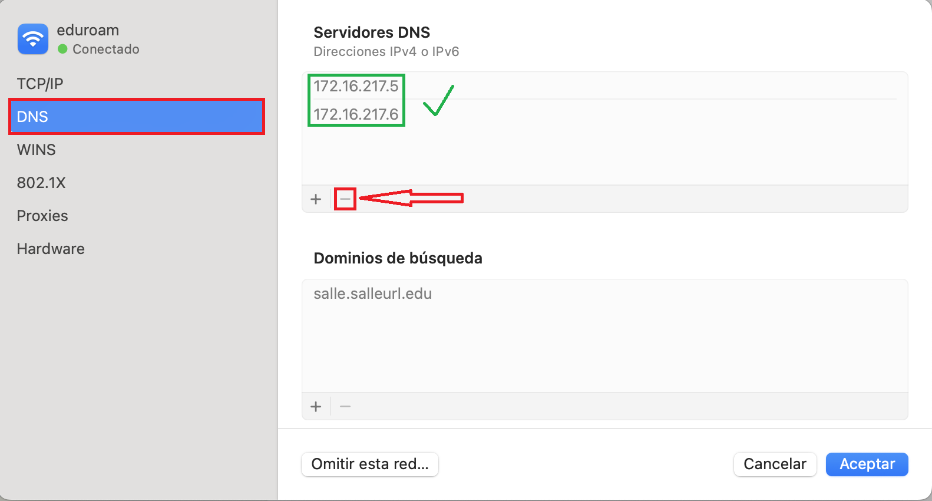Click the eduroam Wi-Fi icon
Viewport: 932px width, 501px height.
click(33, 39)
